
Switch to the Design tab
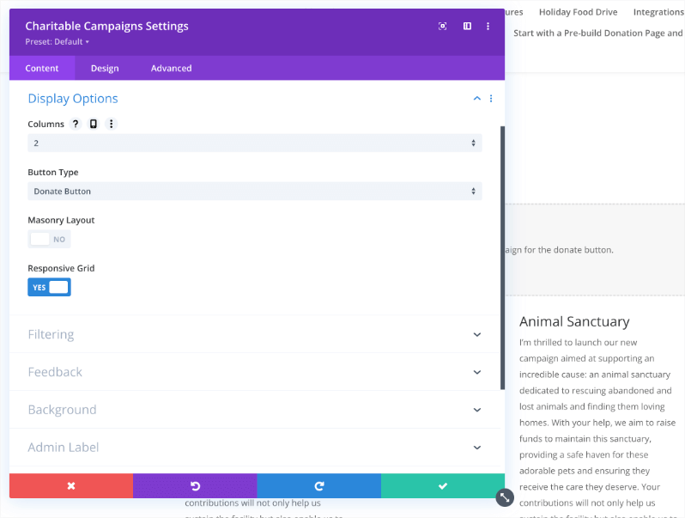coord(105,68)
